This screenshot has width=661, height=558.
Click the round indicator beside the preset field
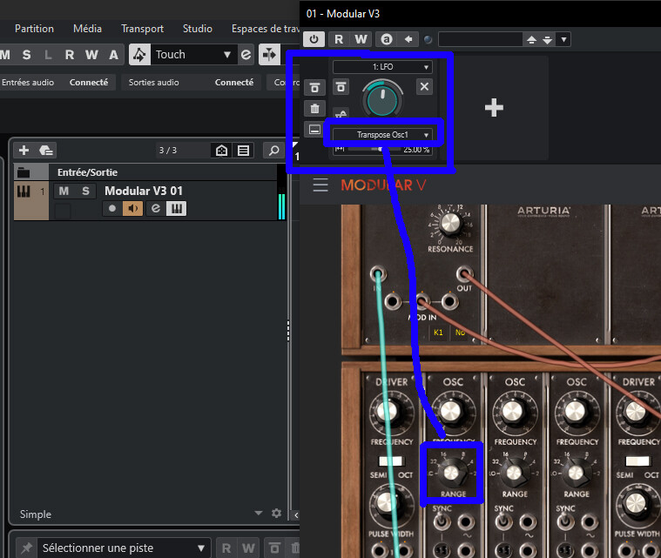[x=428, y=40]
